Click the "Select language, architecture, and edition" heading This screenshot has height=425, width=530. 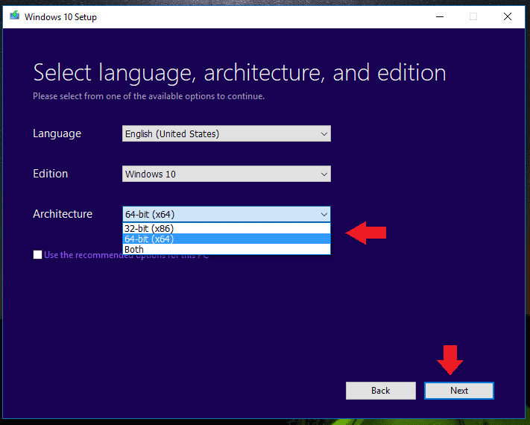pyautogui.click(x=239, y=72)
